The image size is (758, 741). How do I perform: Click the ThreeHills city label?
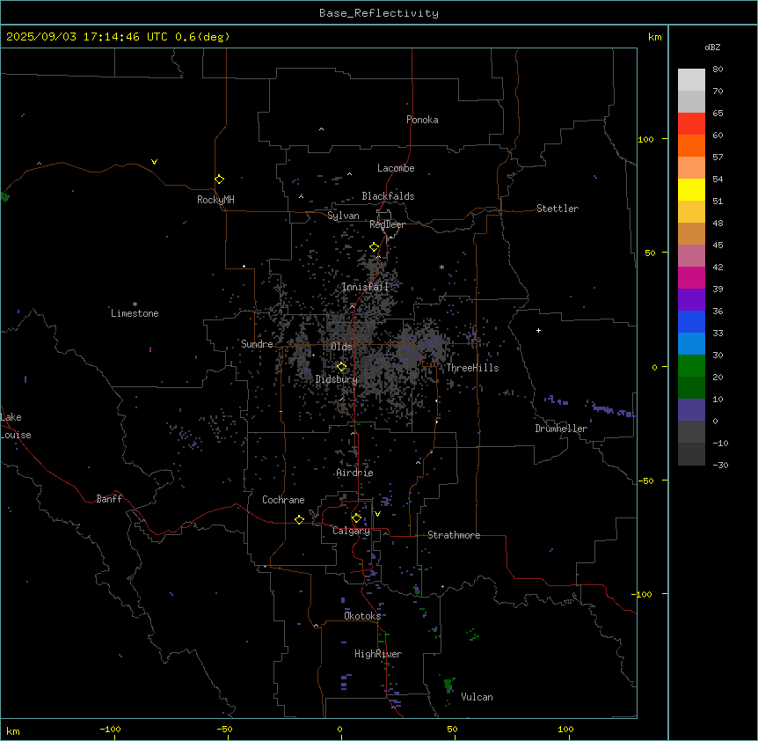tap(472, 368)
